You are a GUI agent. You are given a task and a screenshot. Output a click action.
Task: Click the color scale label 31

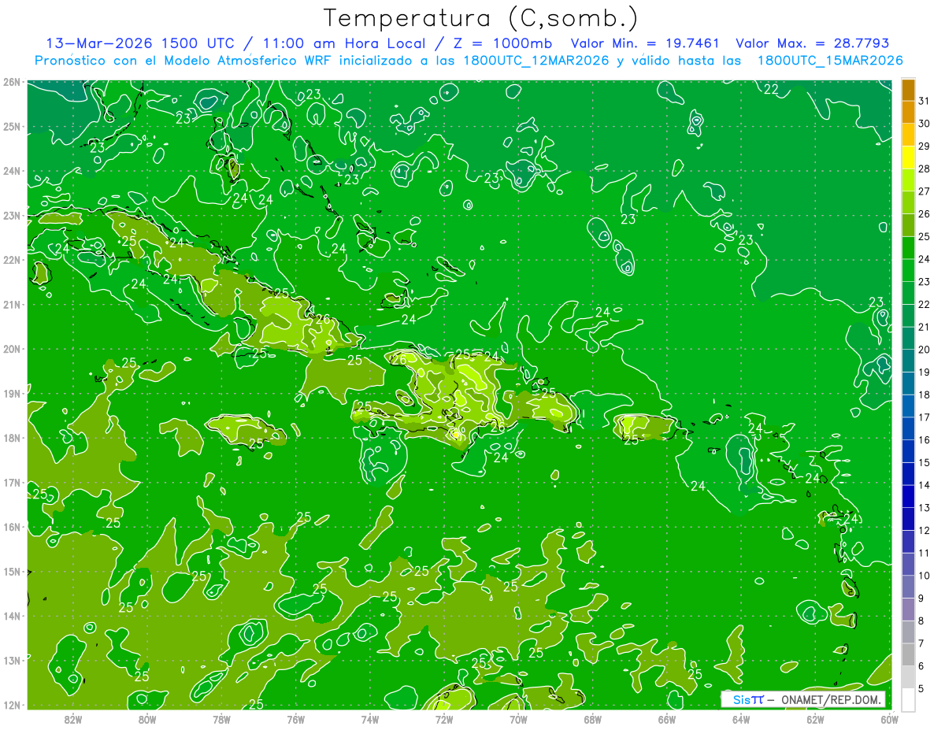click(x=925, y=101)
